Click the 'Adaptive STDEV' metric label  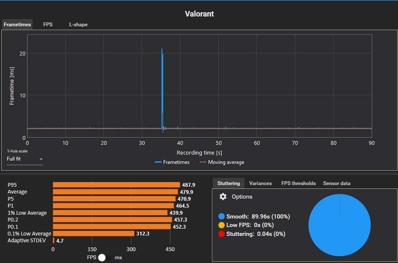[x=27, y=241]
